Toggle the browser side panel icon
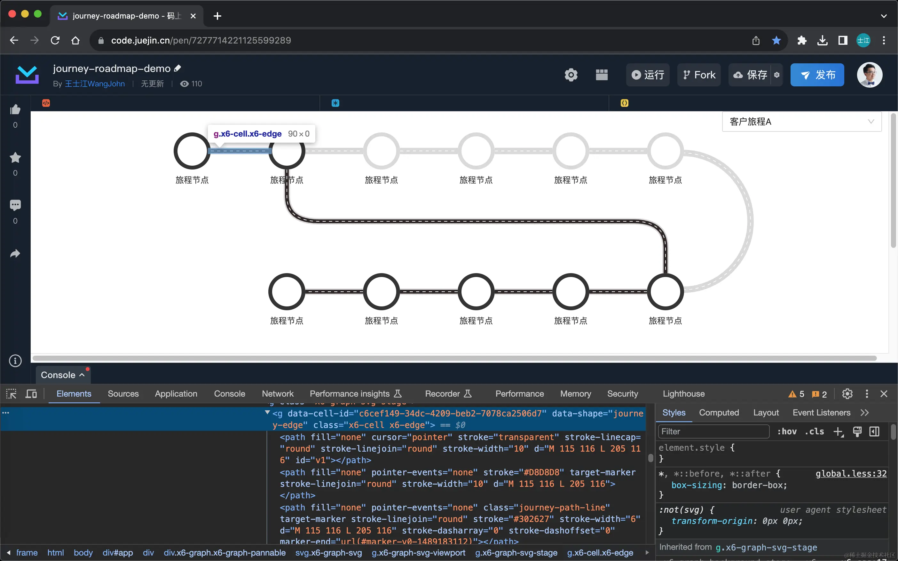The image size is (898, 561). 843,40
